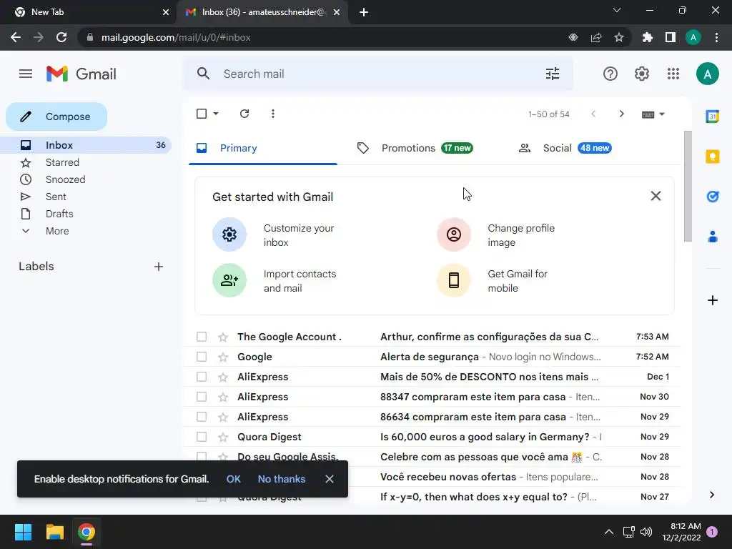This screenshot has width=732, height=549.
Task: Reload the browser page
Action: (61, 37)
